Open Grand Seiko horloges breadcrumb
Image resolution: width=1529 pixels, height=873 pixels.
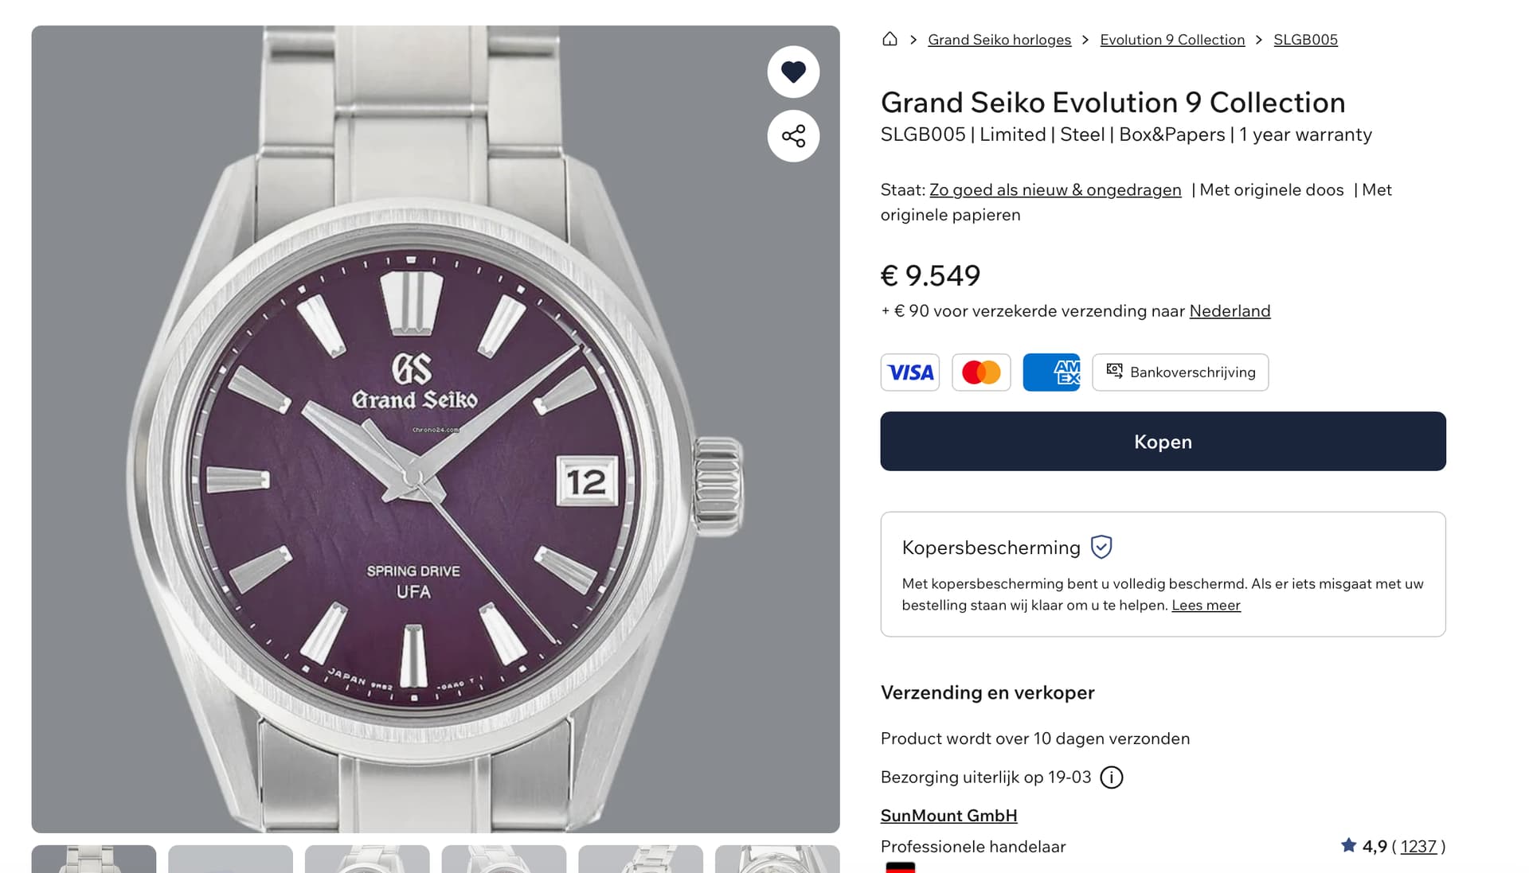(999, 40)
